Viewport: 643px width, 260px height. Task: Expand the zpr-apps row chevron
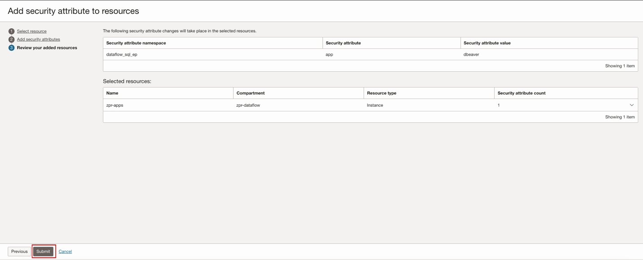tap(631, 105)
